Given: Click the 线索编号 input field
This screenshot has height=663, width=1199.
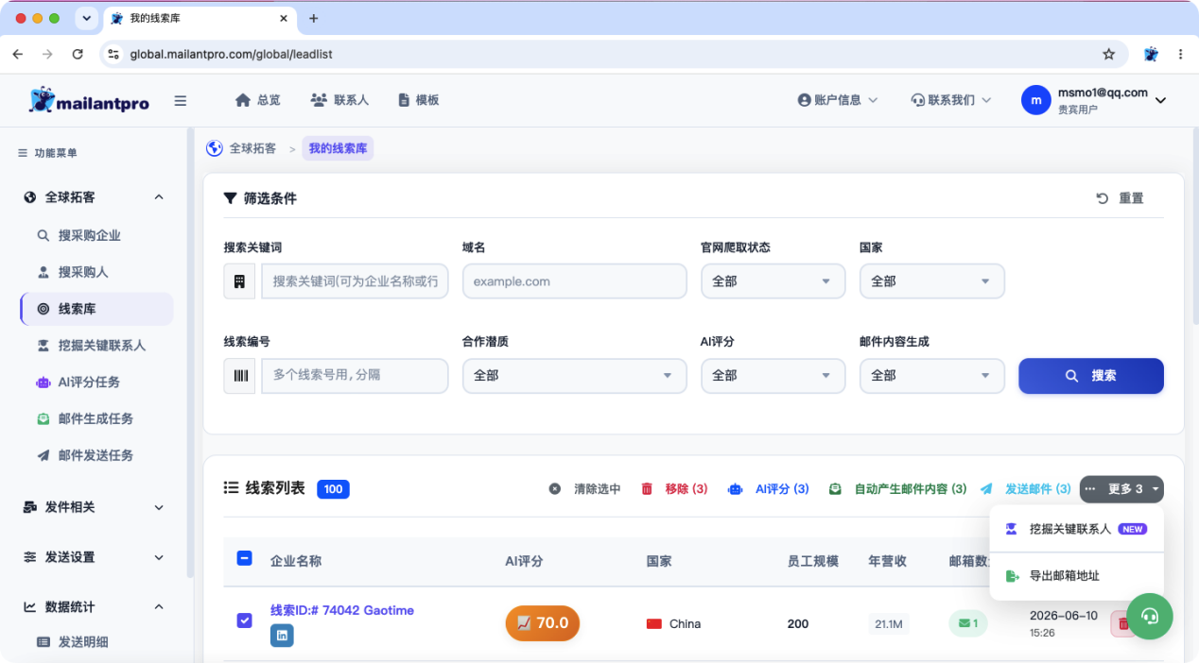Looking at the screenshot, I should (x=355, y=375).
